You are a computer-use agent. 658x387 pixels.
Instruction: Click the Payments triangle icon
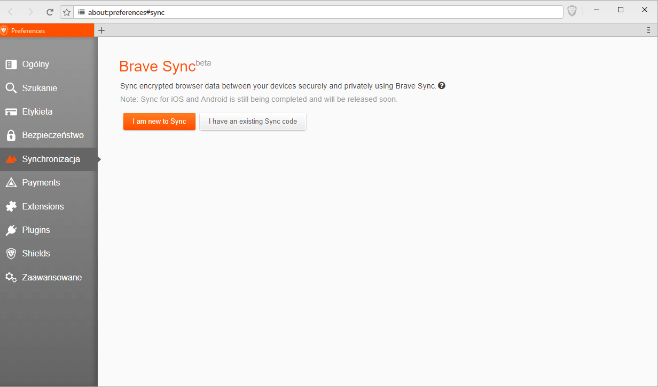[x=11, y=182]
